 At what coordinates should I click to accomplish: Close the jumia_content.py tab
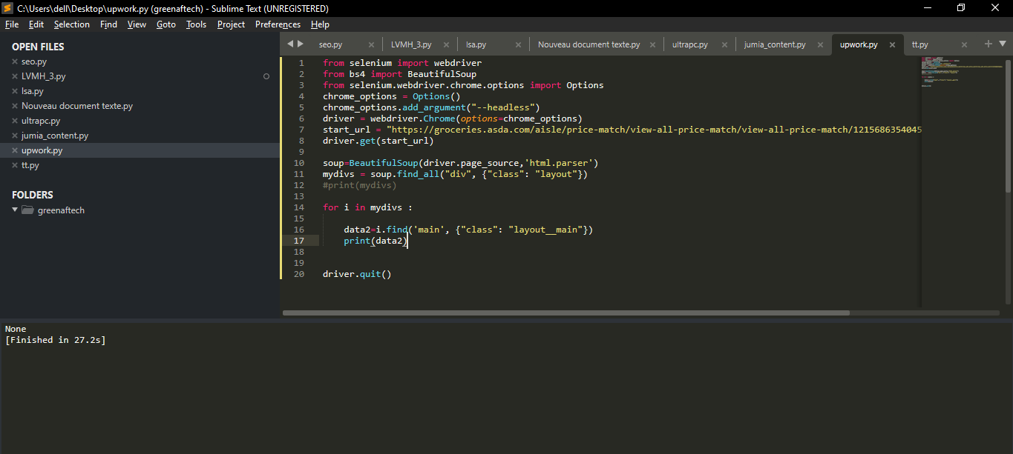[820, 44]
